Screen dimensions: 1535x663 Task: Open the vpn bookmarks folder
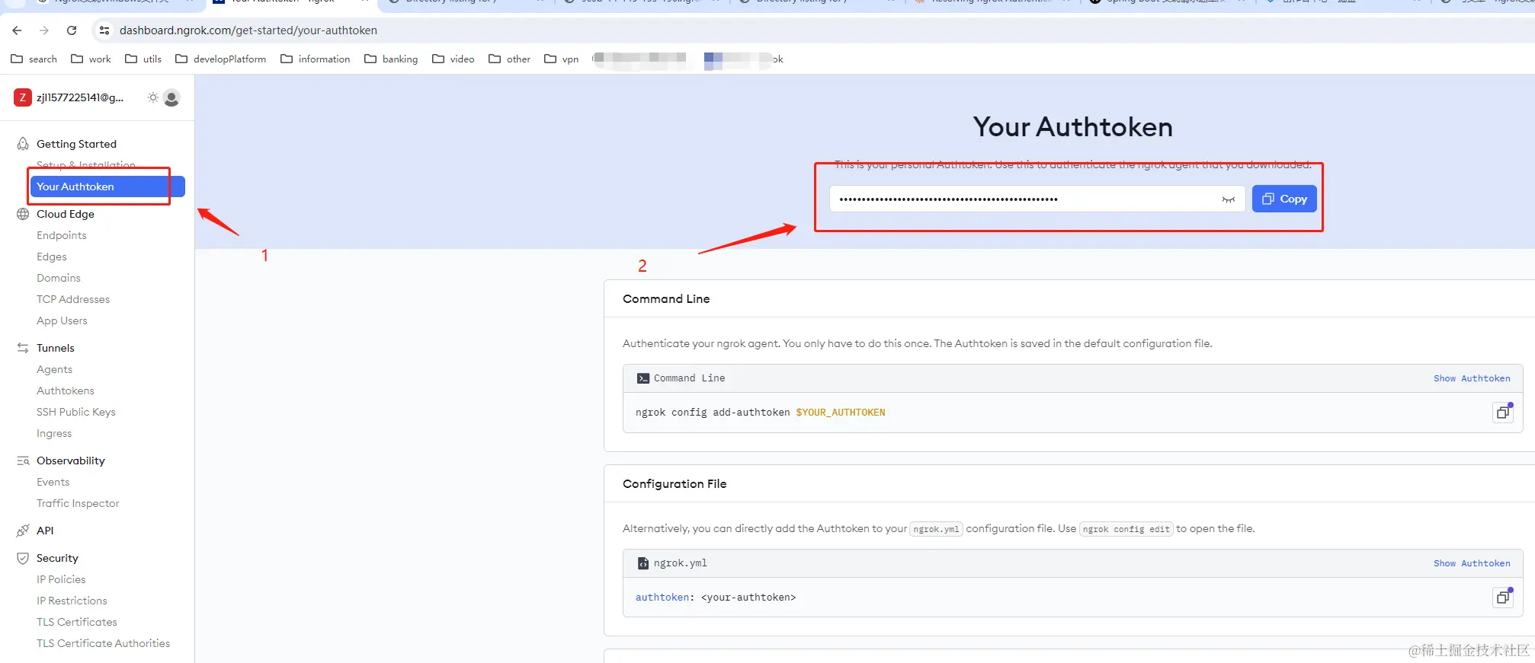pyautogui.click(x=562, y=59)
